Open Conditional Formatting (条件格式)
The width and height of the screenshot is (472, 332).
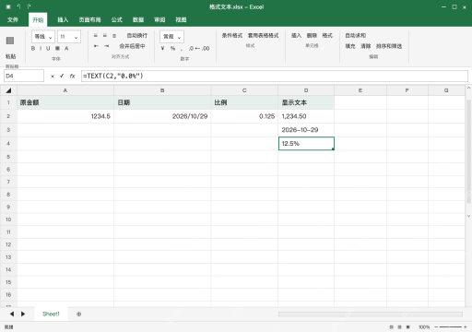(232, 36)
